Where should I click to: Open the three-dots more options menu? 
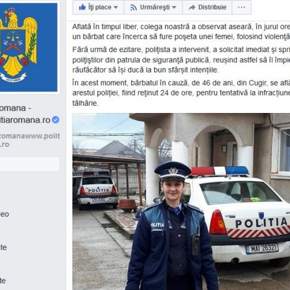click(x=242, y=7)
